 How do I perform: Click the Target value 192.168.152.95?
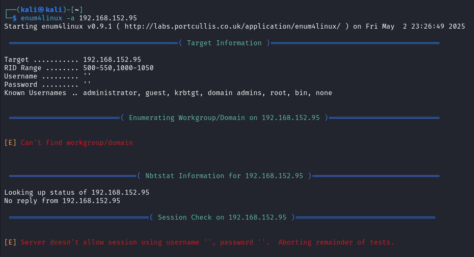112,59
